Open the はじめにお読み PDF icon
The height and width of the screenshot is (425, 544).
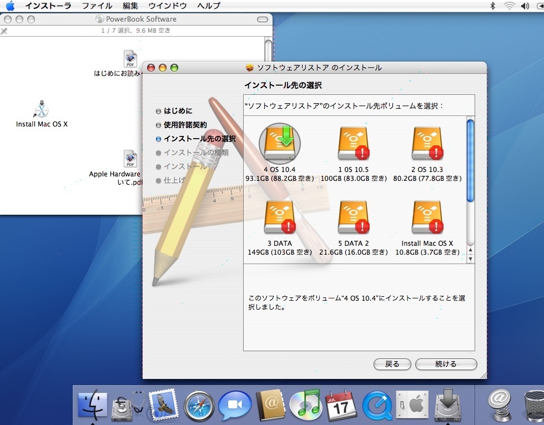click(x=130, y=59)
